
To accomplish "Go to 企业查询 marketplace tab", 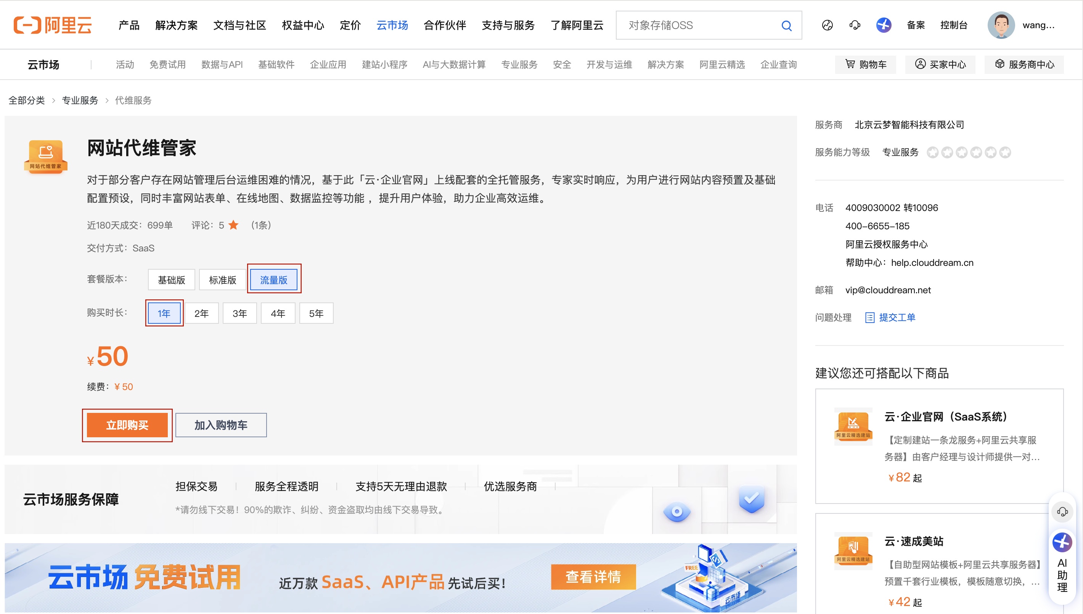I will [x=778, y=64].
